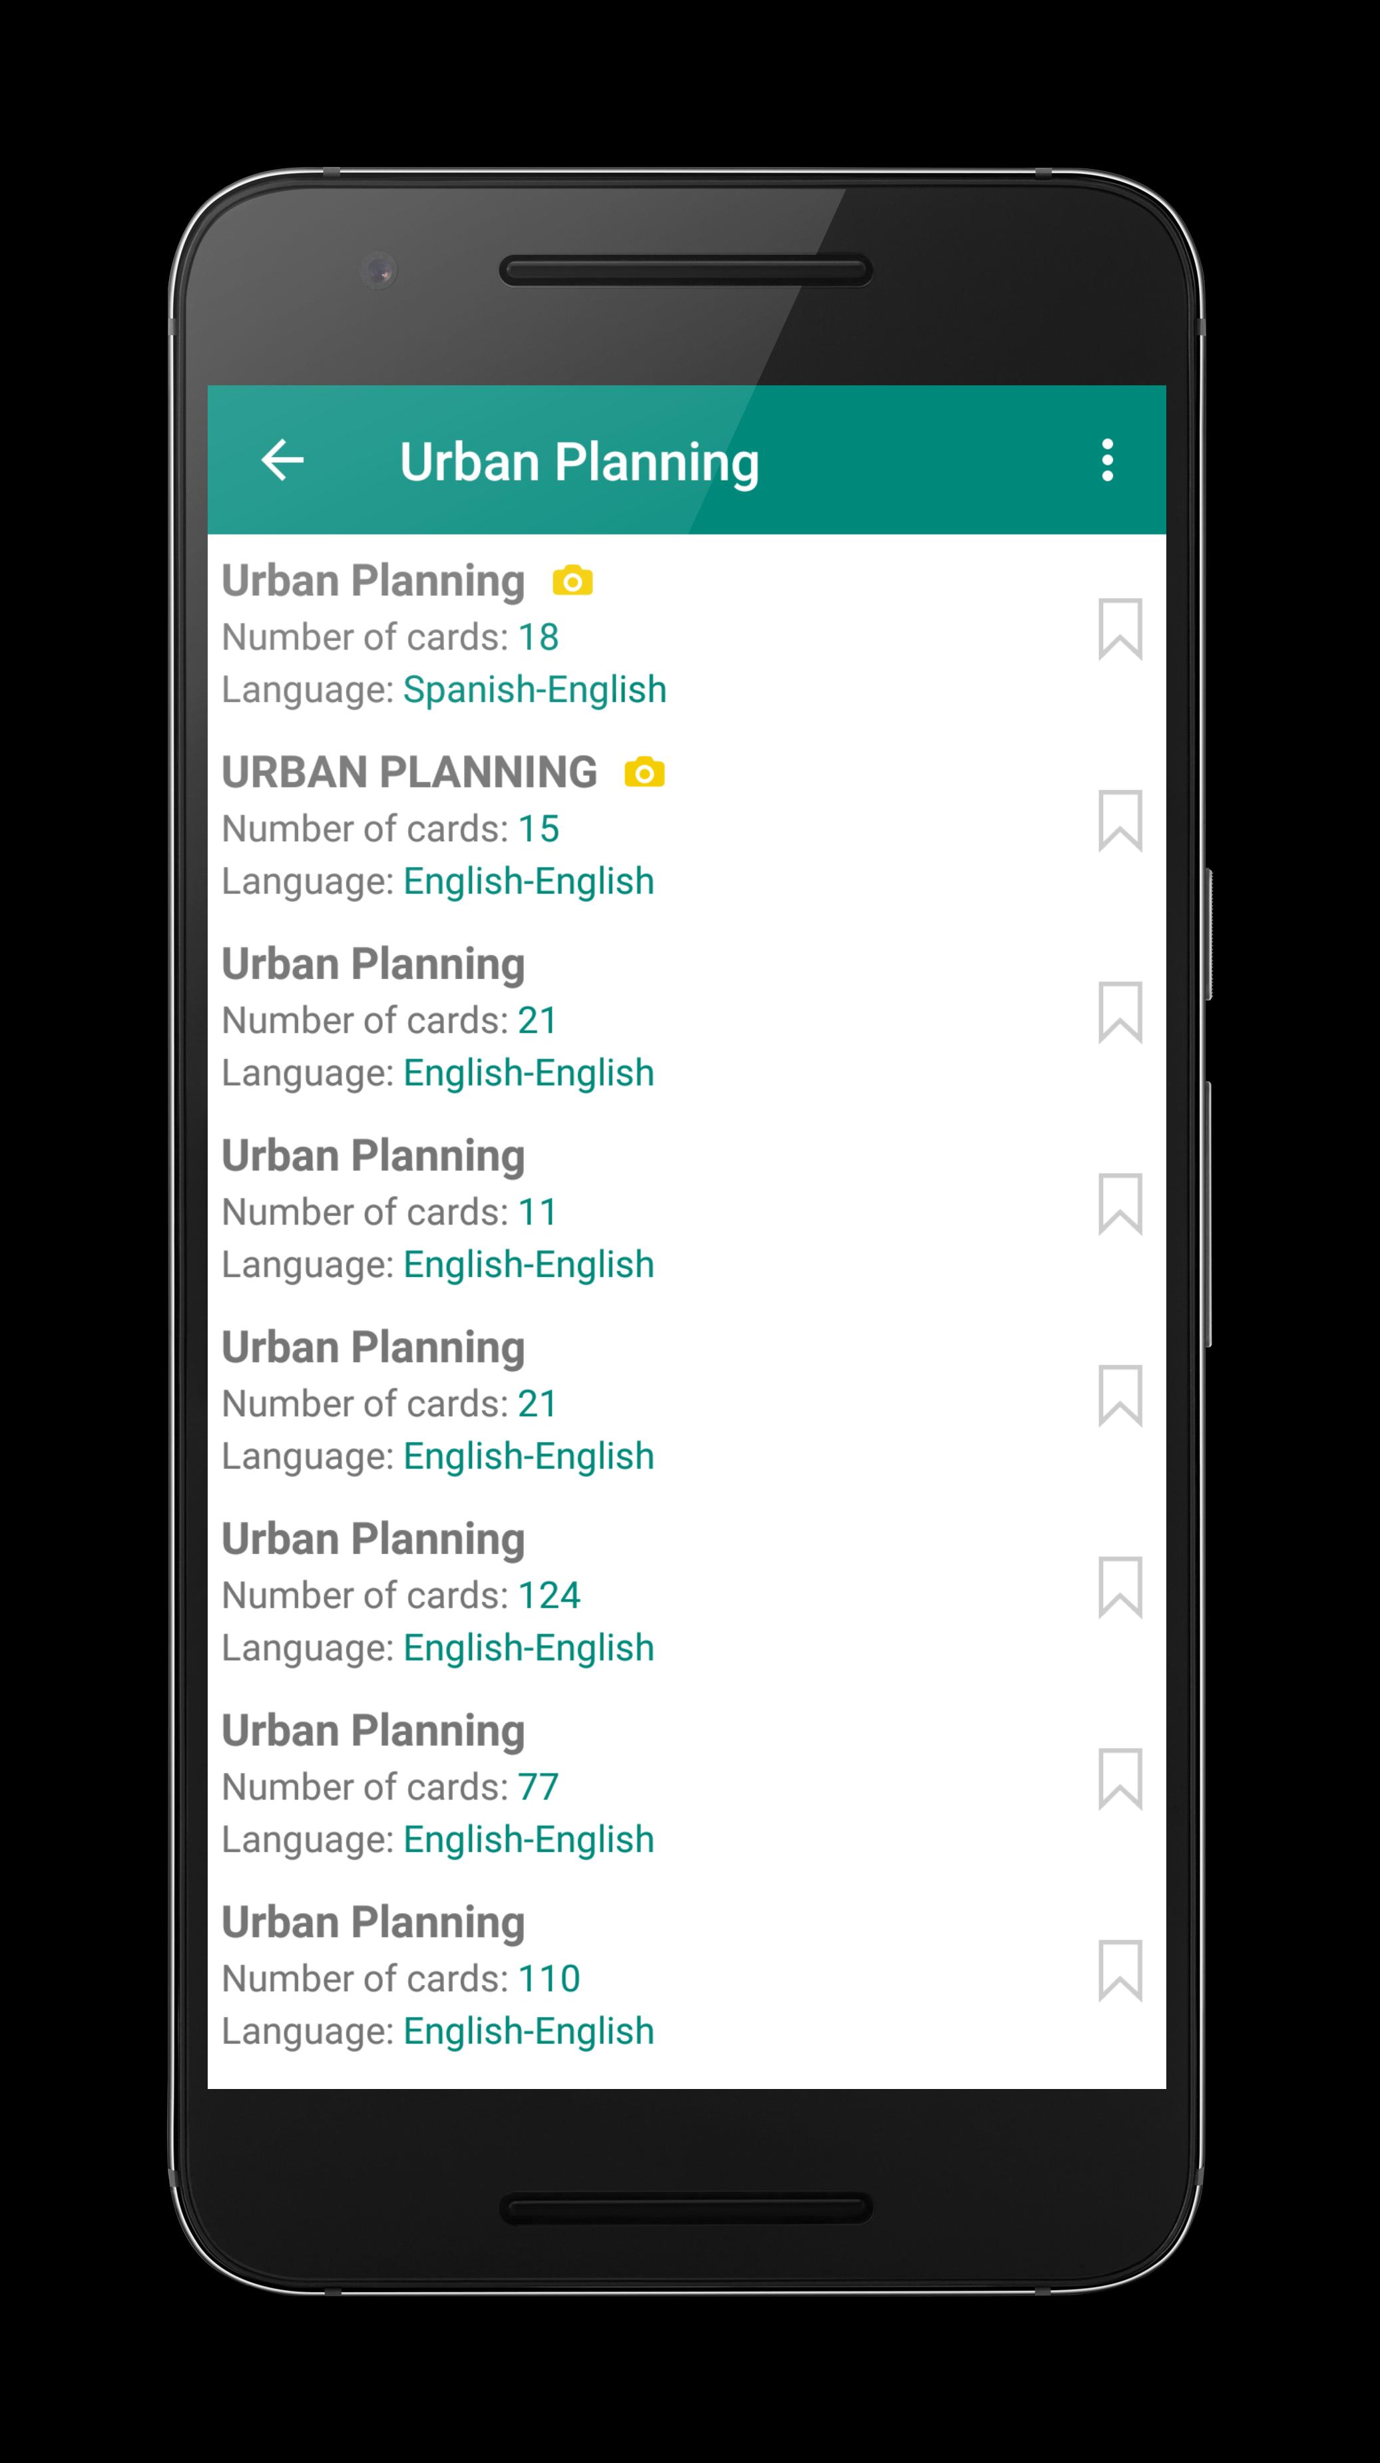Select the Spanish-English language label
The image size is (1380, 2463).
535,689
